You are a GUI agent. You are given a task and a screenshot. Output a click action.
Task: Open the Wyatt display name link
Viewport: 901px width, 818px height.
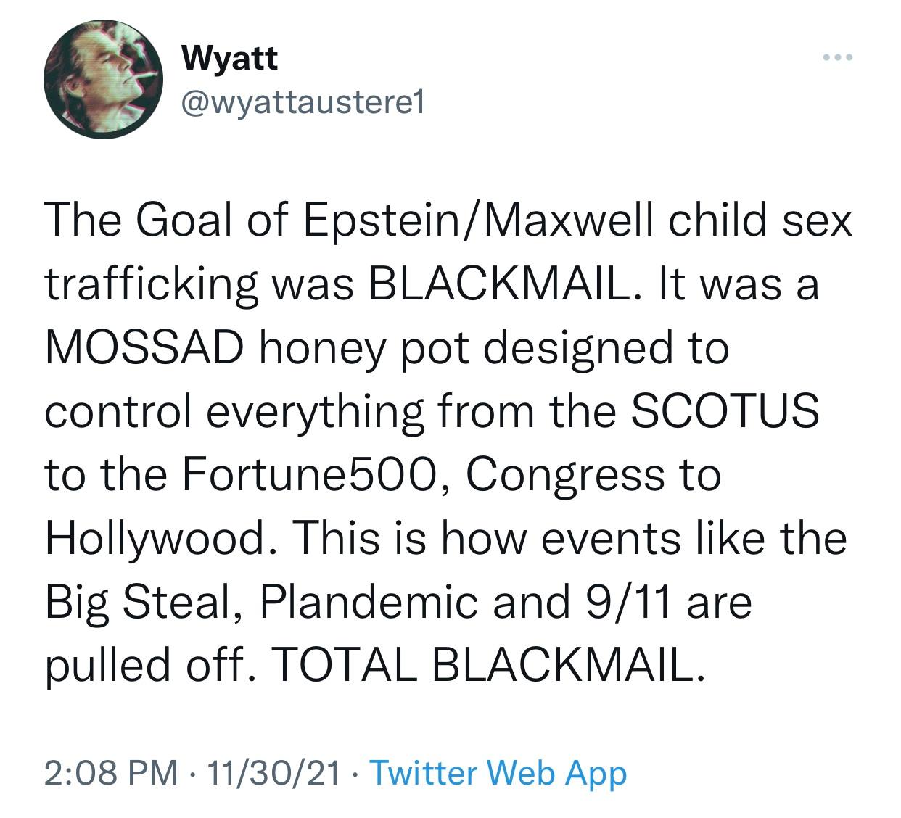click(x=229, y=58)
